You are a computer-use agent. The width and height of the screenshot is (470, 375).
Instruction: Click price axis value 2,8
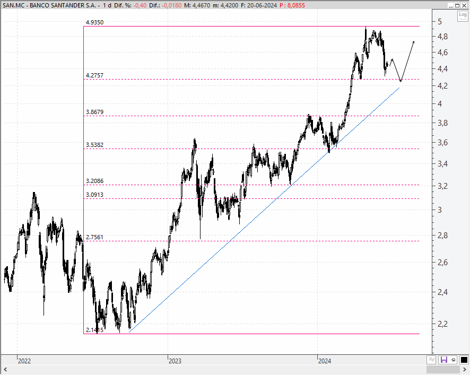[x=443, y=236]
